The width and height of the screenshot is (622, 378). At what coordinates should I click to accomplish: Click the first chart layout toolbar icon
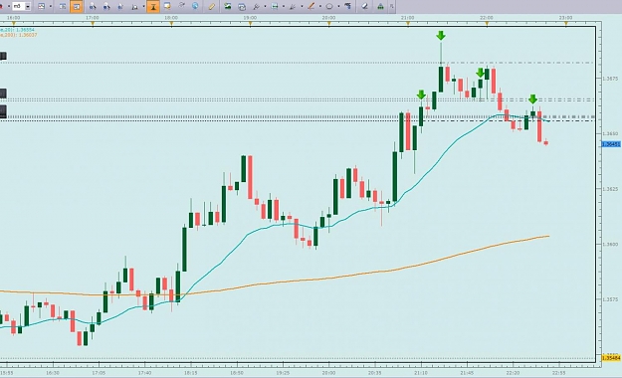pos(63,6)
